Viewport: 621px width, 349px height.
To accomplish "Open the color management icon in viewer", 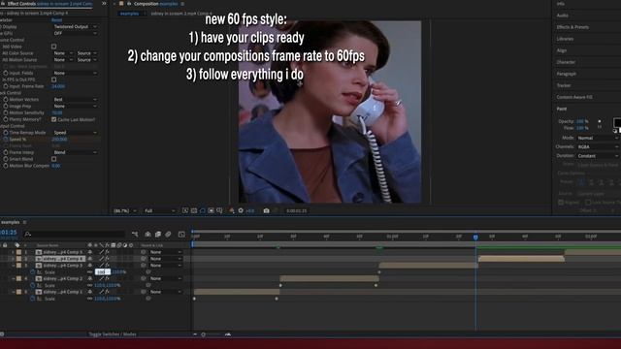I will [232, 211].
